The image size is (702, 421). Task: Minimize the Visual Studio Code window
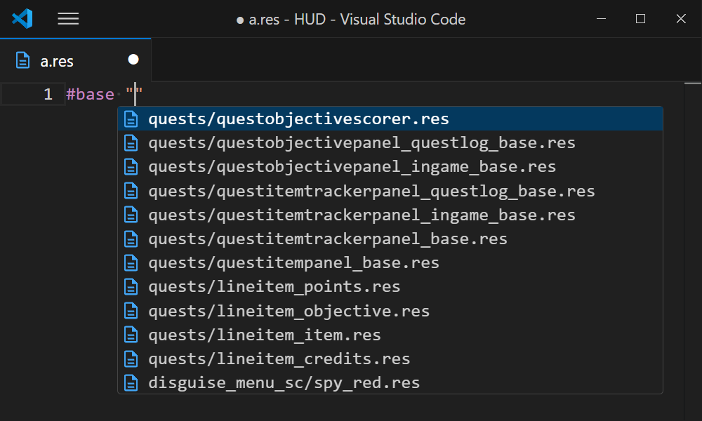point(602,19)
